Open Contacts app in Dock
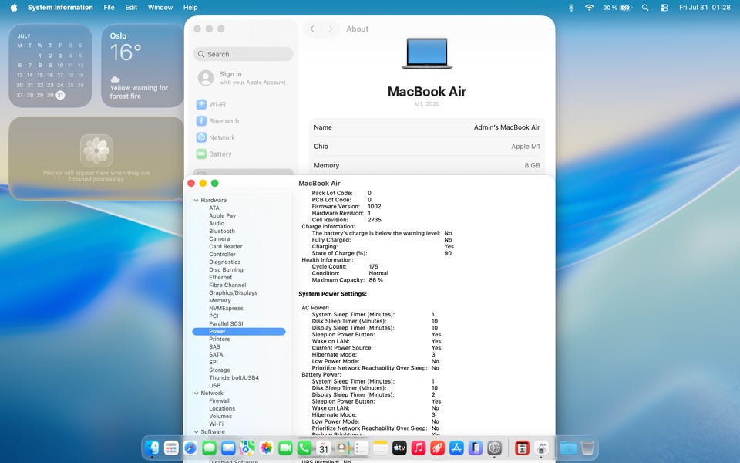 342,448
